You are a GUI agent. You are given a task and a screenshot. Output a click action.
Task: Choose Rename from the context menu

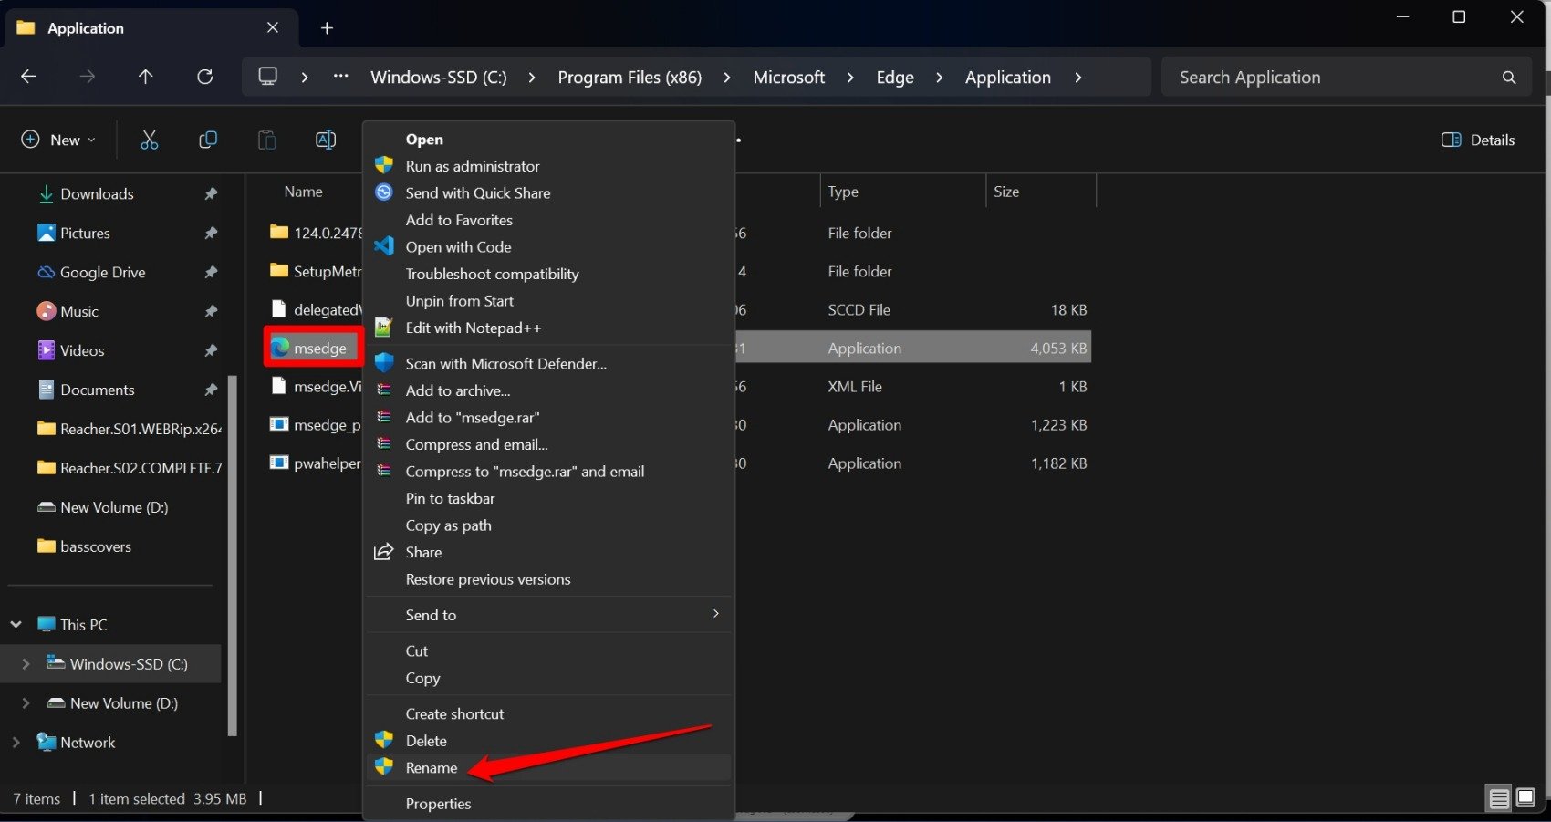click(x=432, y=768)
